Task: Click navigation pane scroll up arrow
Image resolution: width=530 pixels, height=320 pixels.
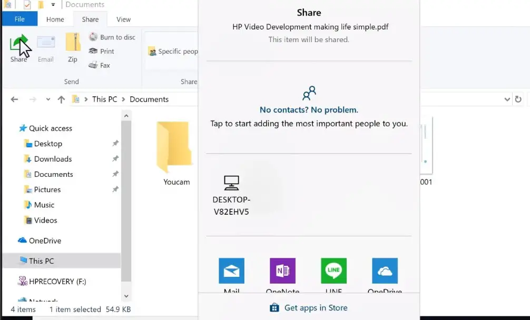Action: point(126,116)
